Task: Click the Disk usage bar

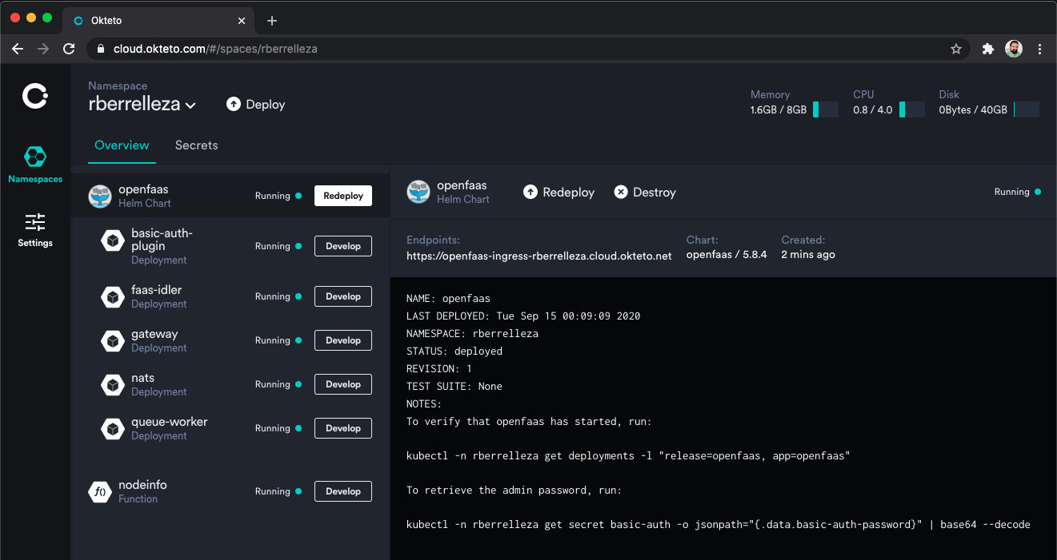Action: tap(1027, 109)
